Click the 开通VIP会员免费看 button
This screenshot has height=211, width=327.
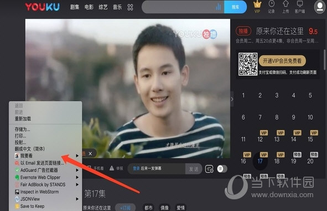pyautogui.click(x=282, y=61)
